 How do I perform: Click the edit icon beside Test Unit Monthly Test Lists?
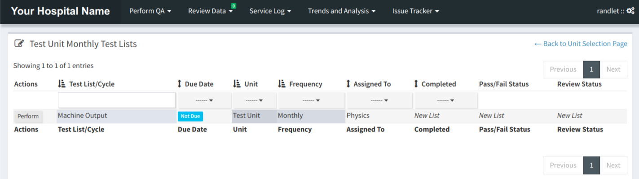[19, 44]
